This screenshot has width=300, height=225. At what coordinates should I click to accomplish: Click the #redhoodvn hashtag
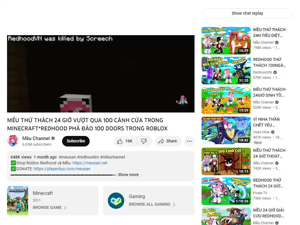(x=88, y=157)
